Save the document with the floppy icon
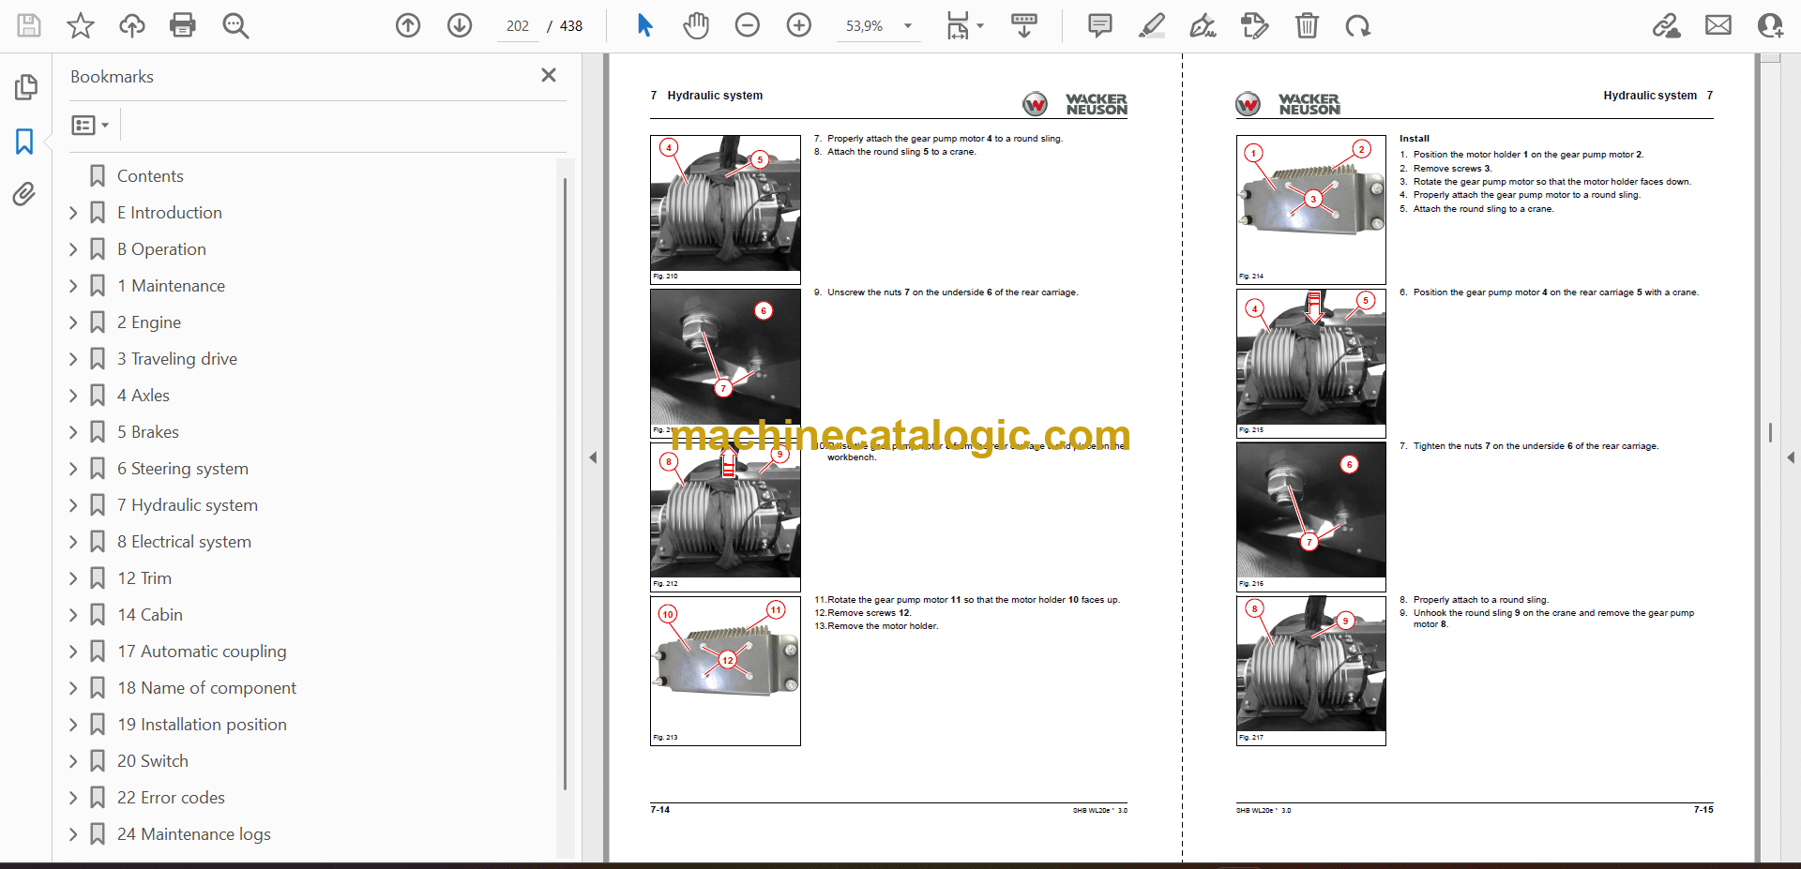Image resolution: width=1801 pixels, height=869 pixels. (29, 25)
